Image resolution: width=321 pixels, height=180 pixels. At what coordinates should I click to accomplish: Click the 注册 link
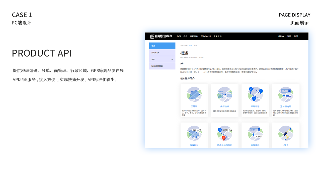coord(296,36)
